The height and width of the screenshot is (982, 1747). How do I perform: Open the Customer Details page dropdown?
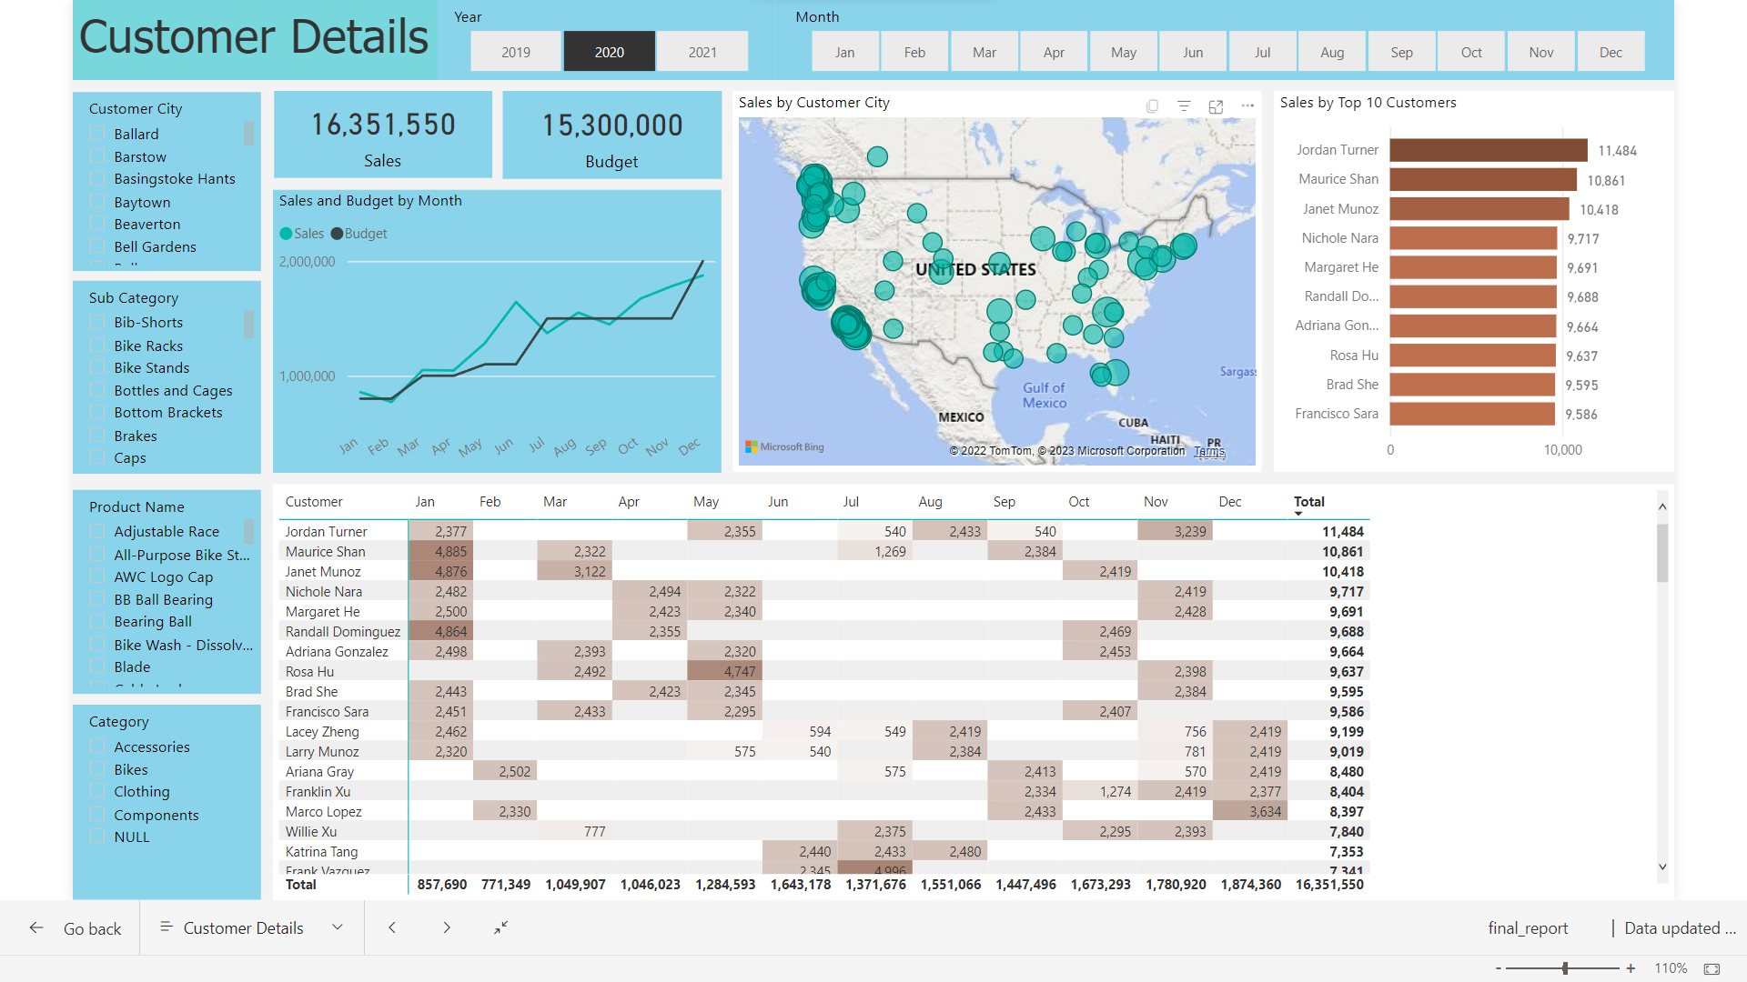337,927
